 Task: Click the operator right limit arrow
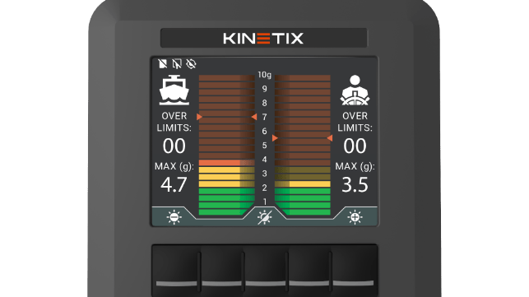coord(330,138)
